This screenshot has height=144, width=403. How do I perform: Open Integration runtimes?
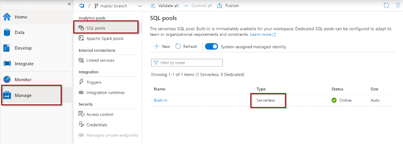[x=105, y=93]
